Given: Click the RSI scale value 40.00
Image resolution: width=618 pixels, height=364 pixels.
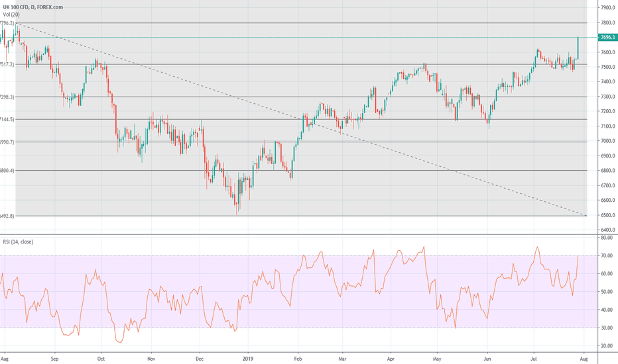Looking at the screenshot, I should 607,310.
